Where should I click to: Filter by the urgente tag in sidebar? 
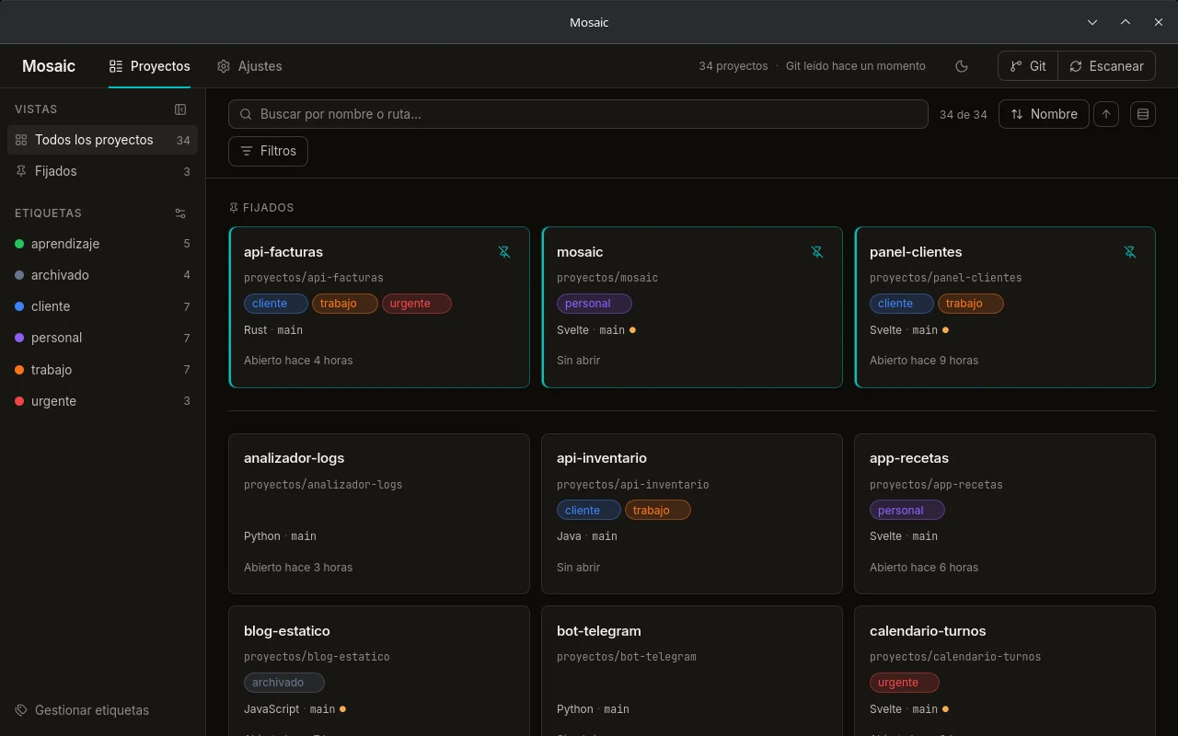102,401
